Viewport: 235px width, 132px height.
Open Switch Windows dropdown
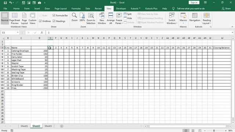click(172, 18)
